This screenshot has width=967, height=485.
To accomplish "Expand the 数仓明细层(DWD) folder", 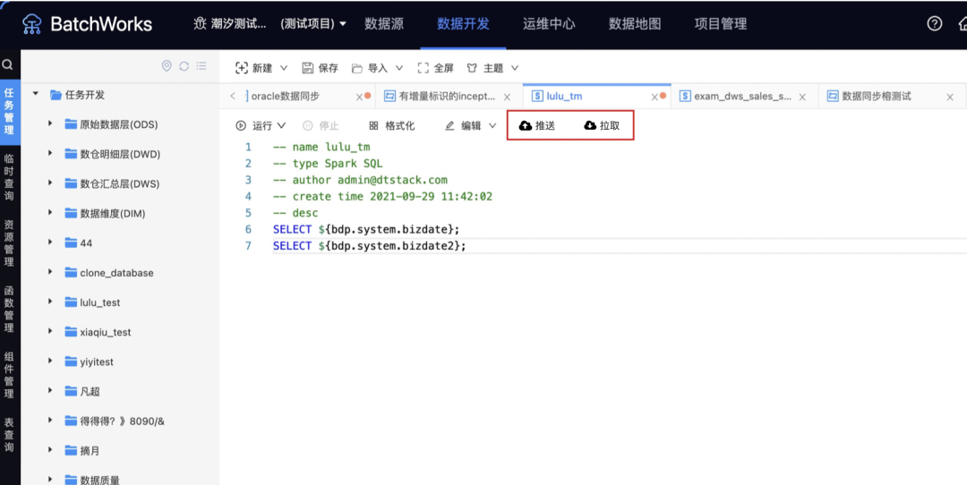I will pos(51,154).
